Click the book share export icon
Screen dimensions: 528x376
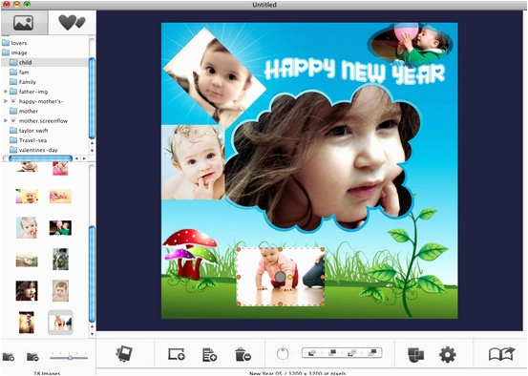click(501, 354)
